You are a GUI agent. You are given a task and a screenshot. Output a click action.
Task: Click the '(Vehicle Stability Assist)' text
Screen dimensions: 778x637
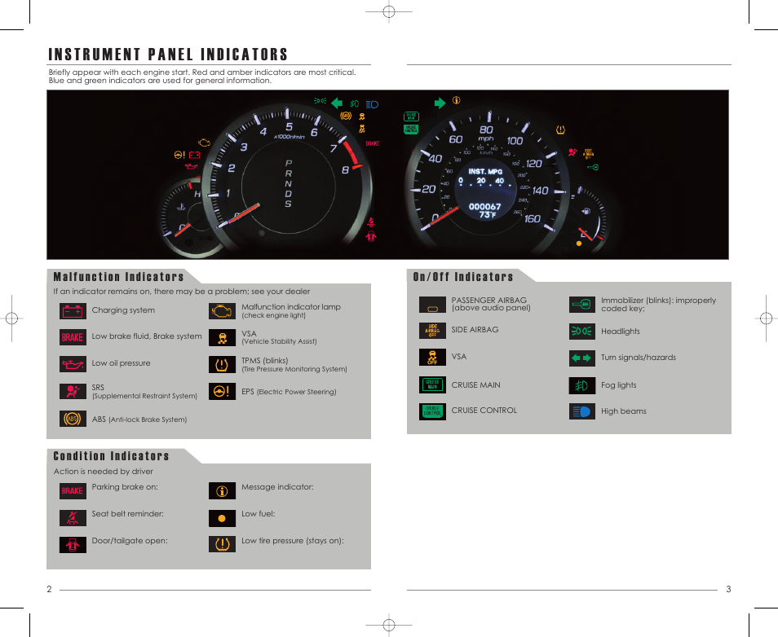coord(279,341)
